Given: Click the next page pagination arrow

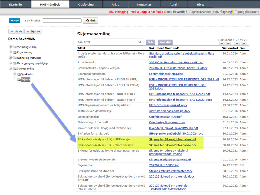Looking at the screenshot, I should 237,43.
